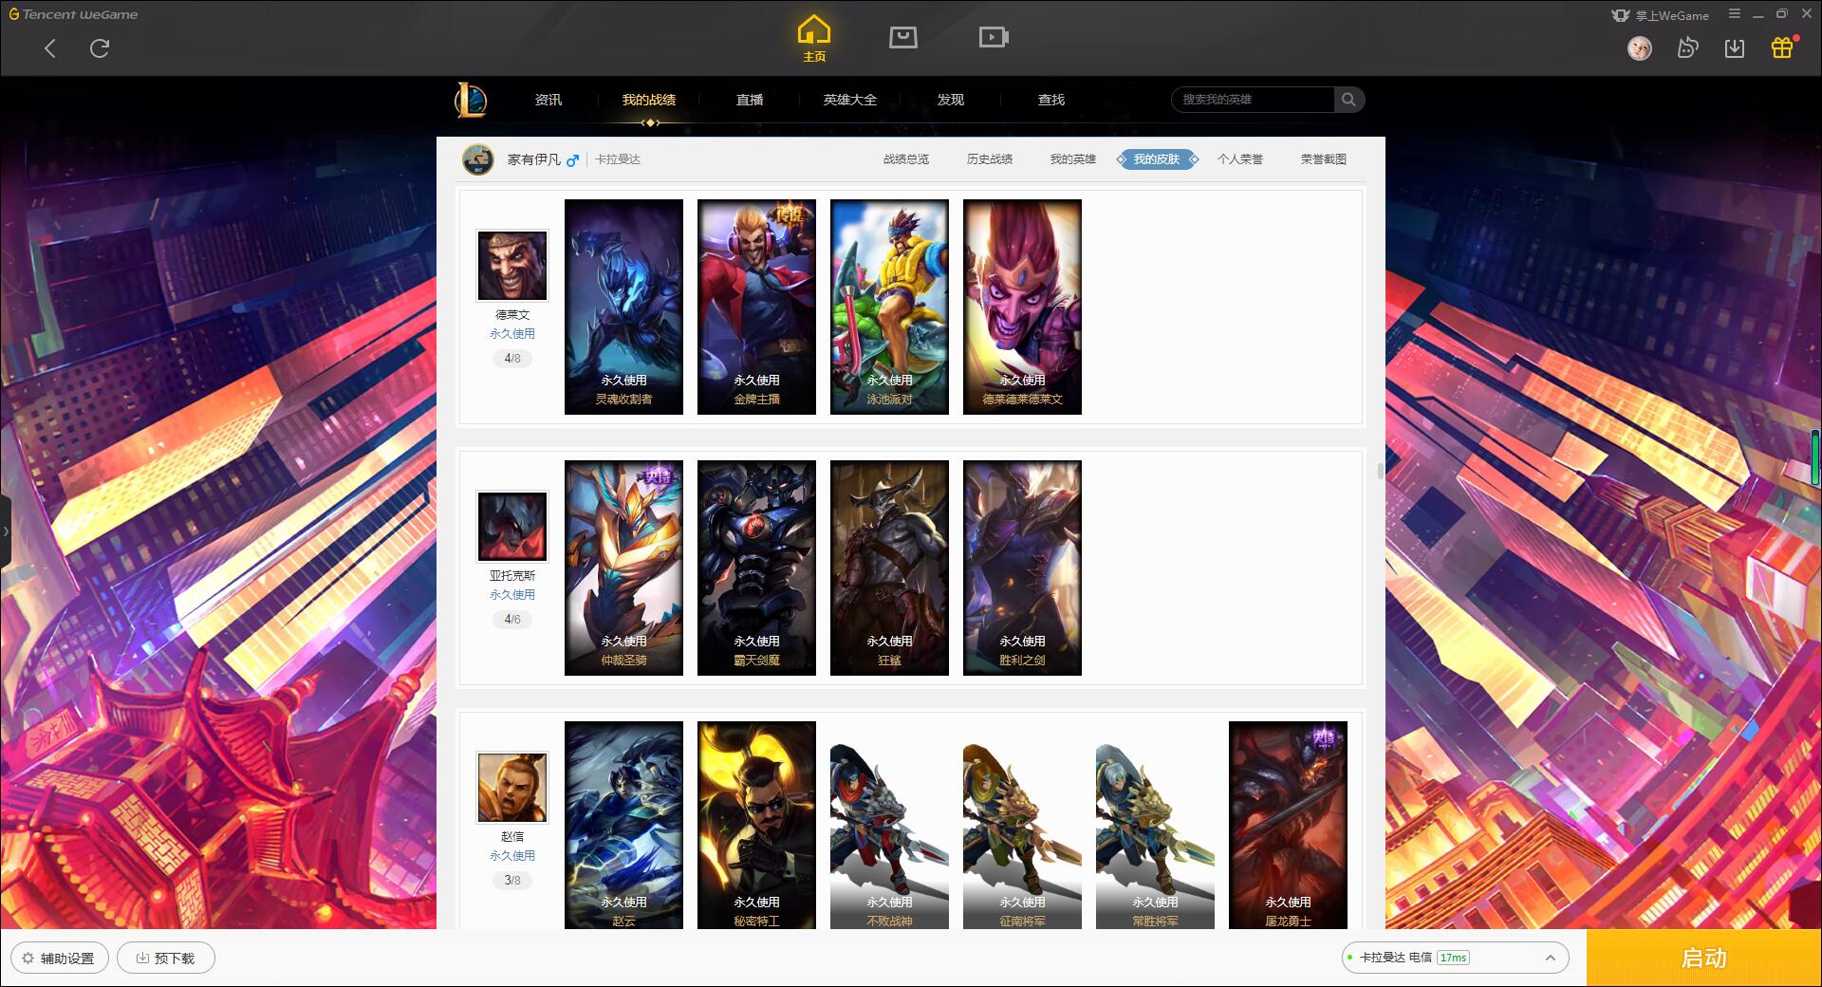
Task: Open the 胜利之剑 skin card
Action: (1022, 568)
